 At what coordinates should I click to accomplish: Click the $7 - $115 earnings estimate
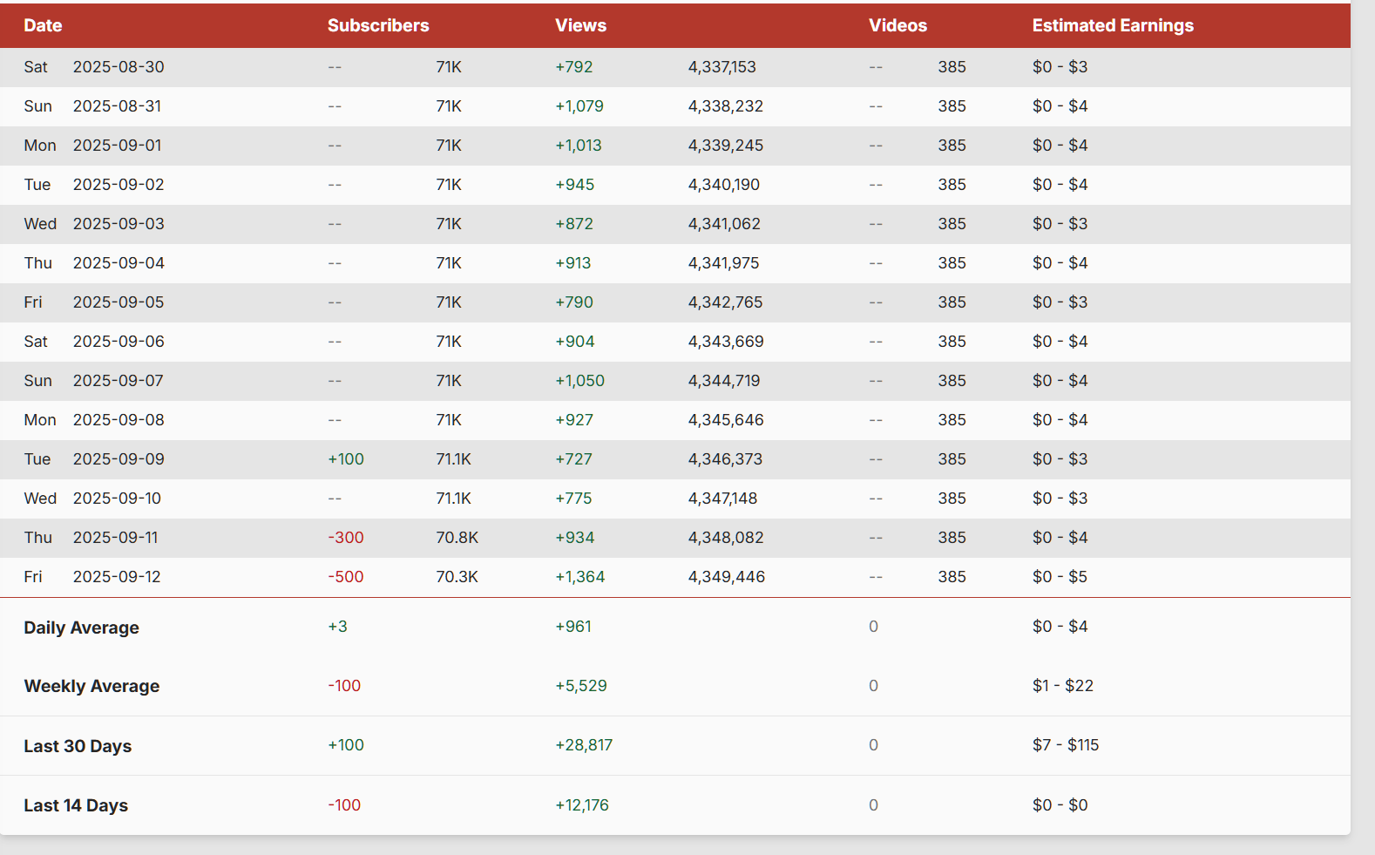tap(1066, 745)
